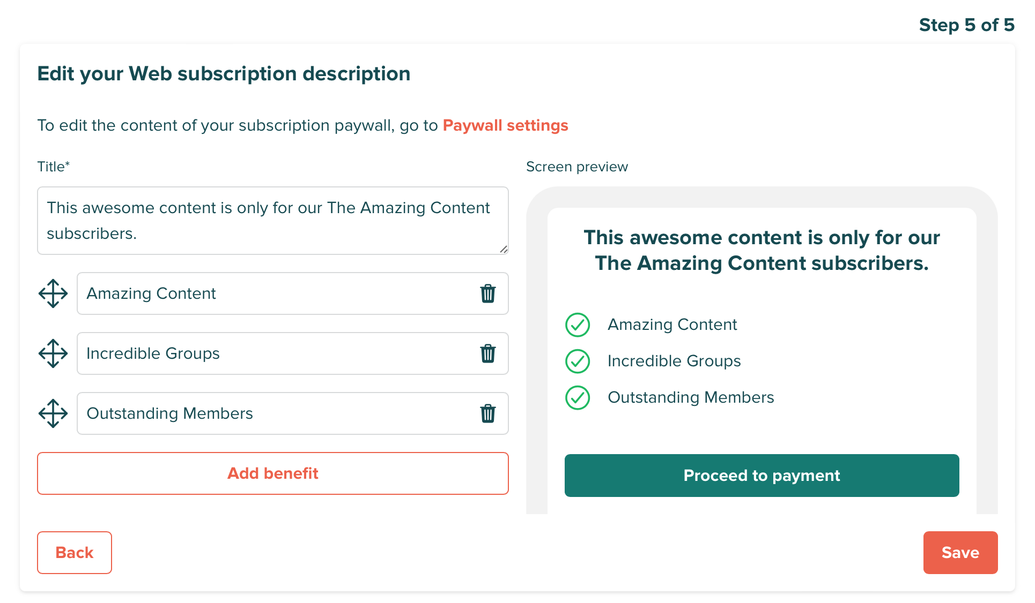Click the preview headline text
This screenshot has height=603, width=1035.
(762, 251)
